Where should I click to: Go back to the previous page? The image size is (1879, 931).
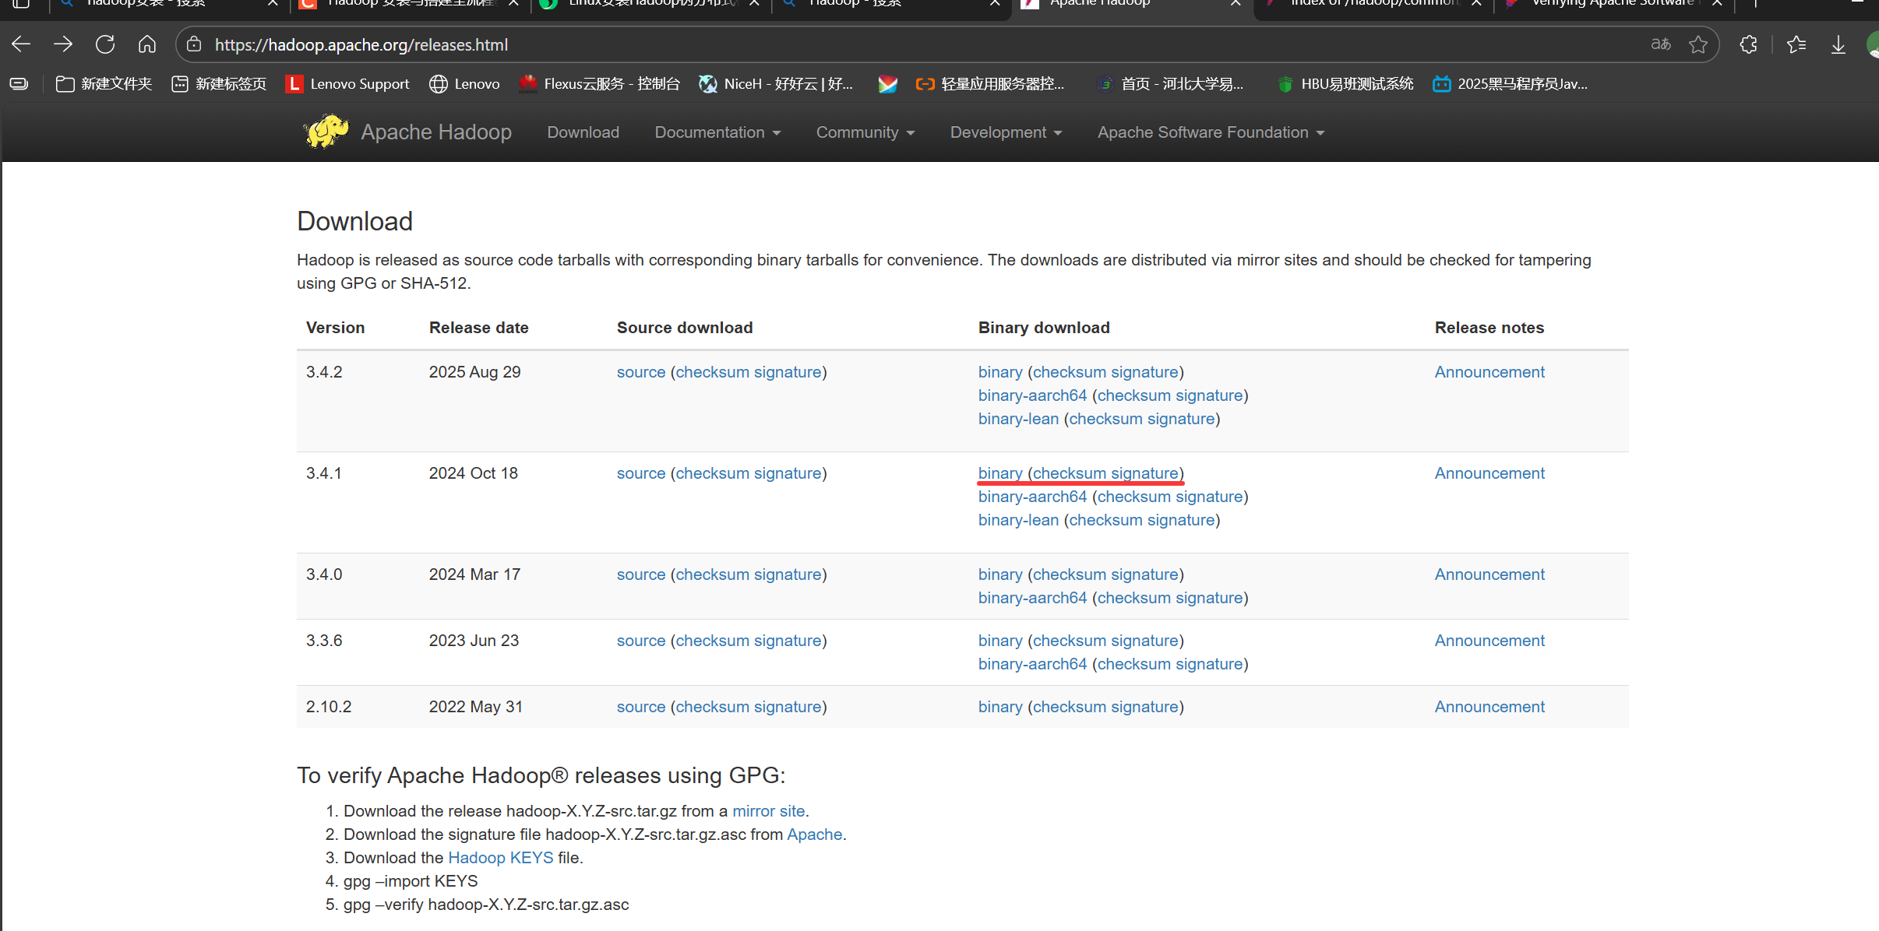click(21, 44)
